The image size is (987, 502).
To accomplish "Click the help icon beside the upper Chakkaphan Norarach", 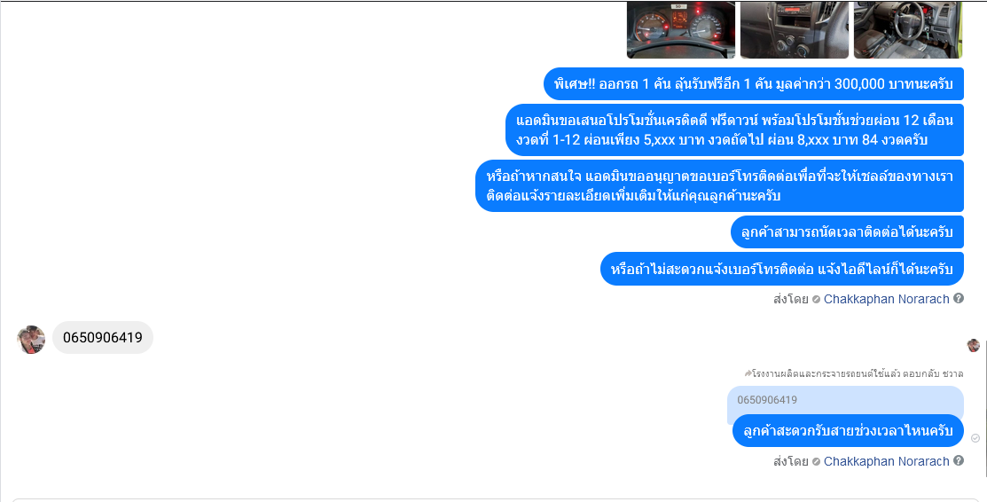I will pos(958,299).
